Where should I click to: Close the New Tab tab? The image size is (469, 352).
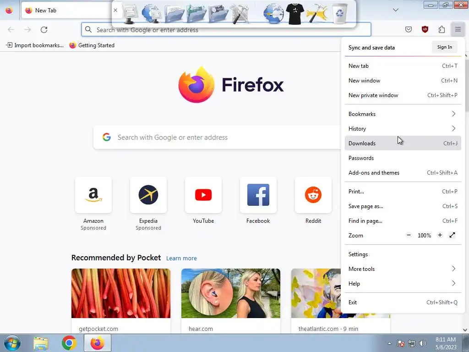coord(115,10)
